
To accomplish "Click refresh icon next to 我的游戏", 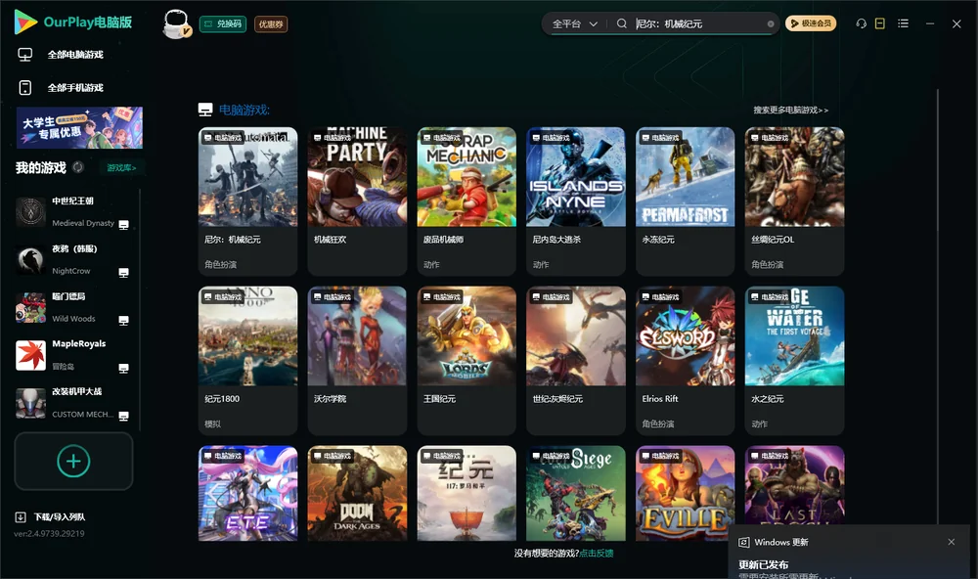I will [78, 167].
